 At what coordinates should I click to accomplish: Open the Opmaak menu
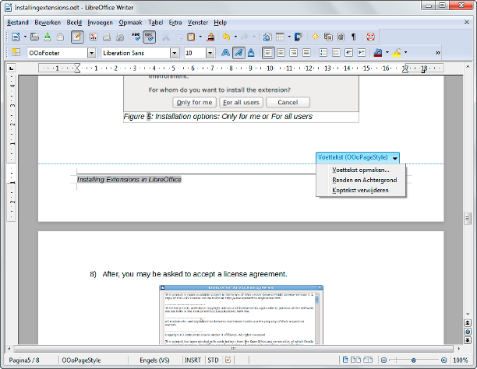(130, 23)
